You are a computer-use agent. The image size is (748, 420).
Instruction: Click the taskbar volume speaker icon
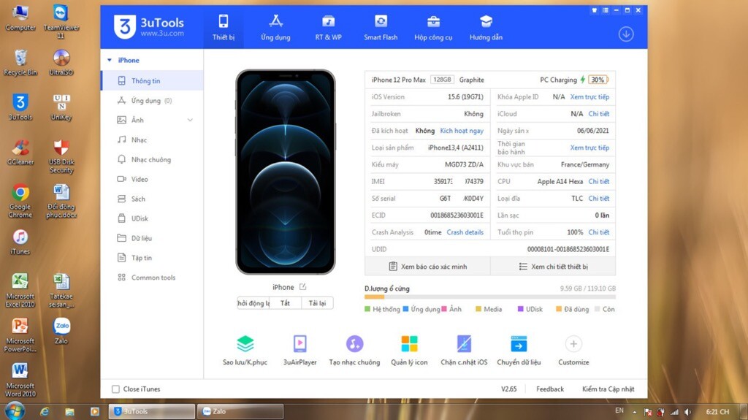(x=687, y=411)
